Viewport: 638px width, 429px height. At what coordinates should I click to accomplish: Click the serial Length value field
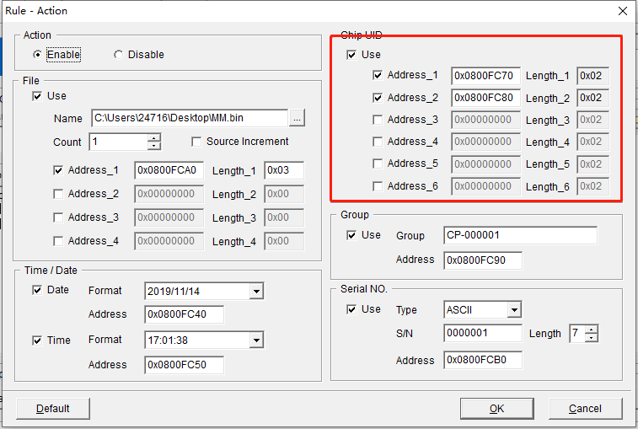[577, 334]
